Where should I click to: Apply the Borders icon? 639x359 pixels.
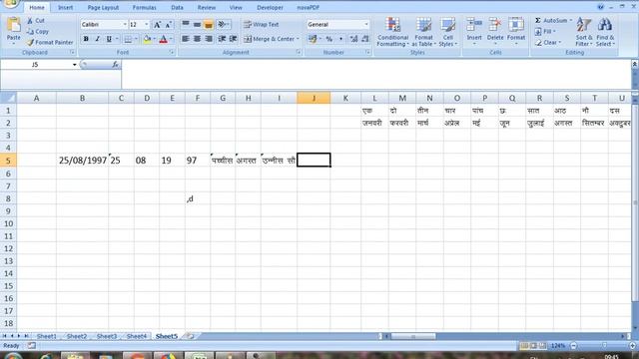tap(128, 39)
